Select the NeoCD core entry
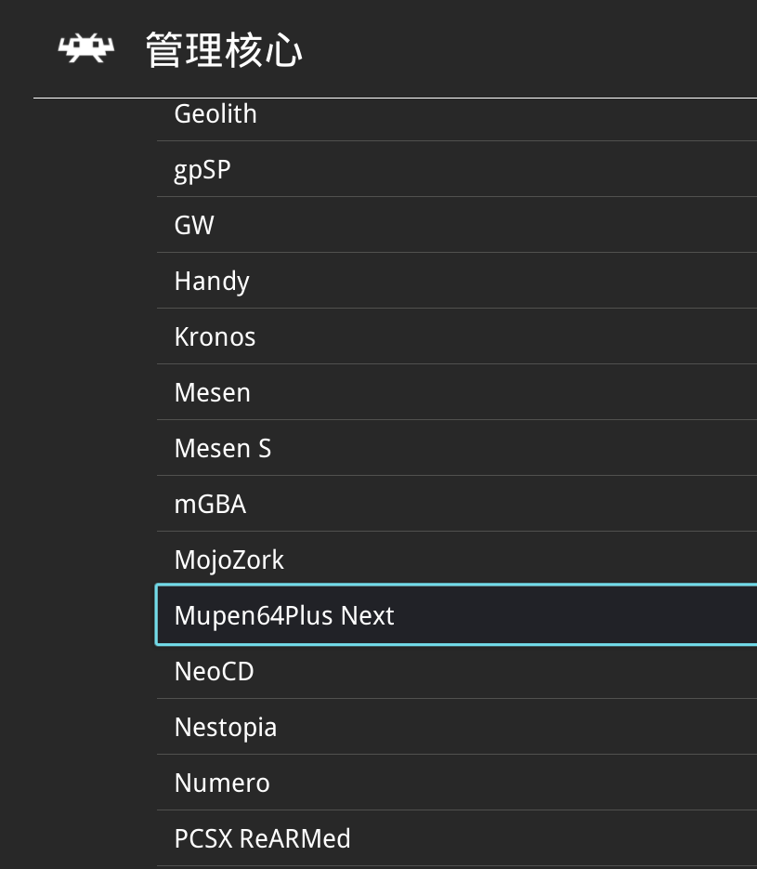757x869 pixels. 215,672
